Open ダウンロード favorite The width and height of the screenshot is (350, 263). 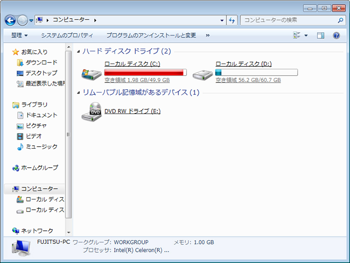pyautogui.click(x=42, y=62)
